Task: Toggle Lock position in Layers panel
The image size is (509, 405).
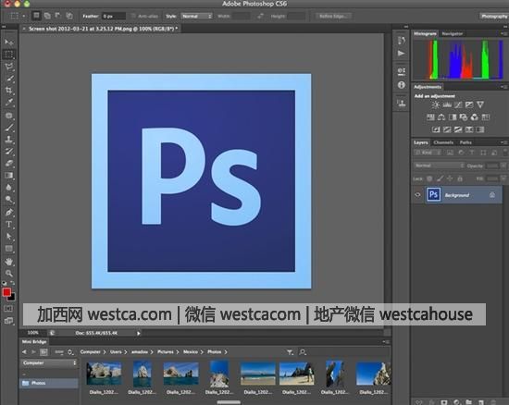Action: pos(450,178)
